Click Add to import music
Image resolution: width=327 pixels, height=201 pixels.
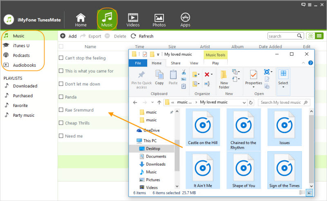pos(68,36)
